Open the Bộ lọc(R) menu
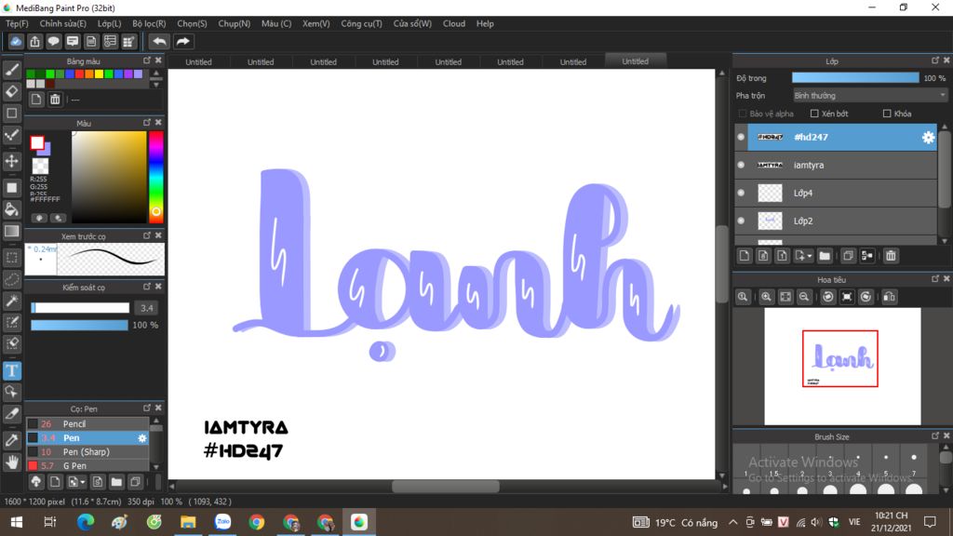 click(149, 23)
